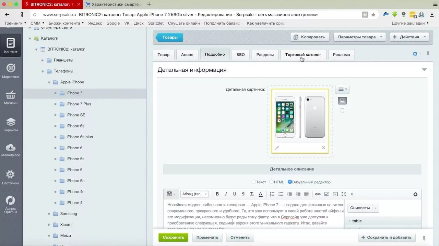Open Действия dropdown menu
Screen dimensions: 439x246
[x=410, y=37]
